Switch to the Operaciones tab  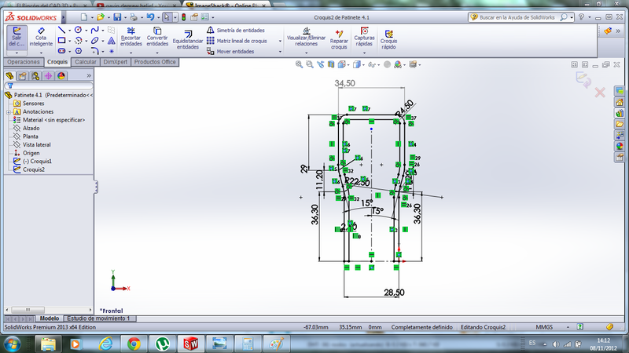pyautogui.click(x=24, y=62)
